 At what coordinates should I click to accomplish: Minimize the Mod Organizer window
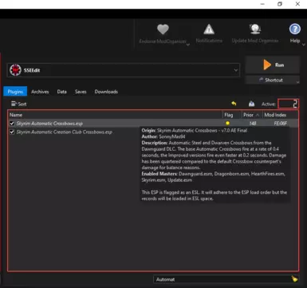coord(262,4)
